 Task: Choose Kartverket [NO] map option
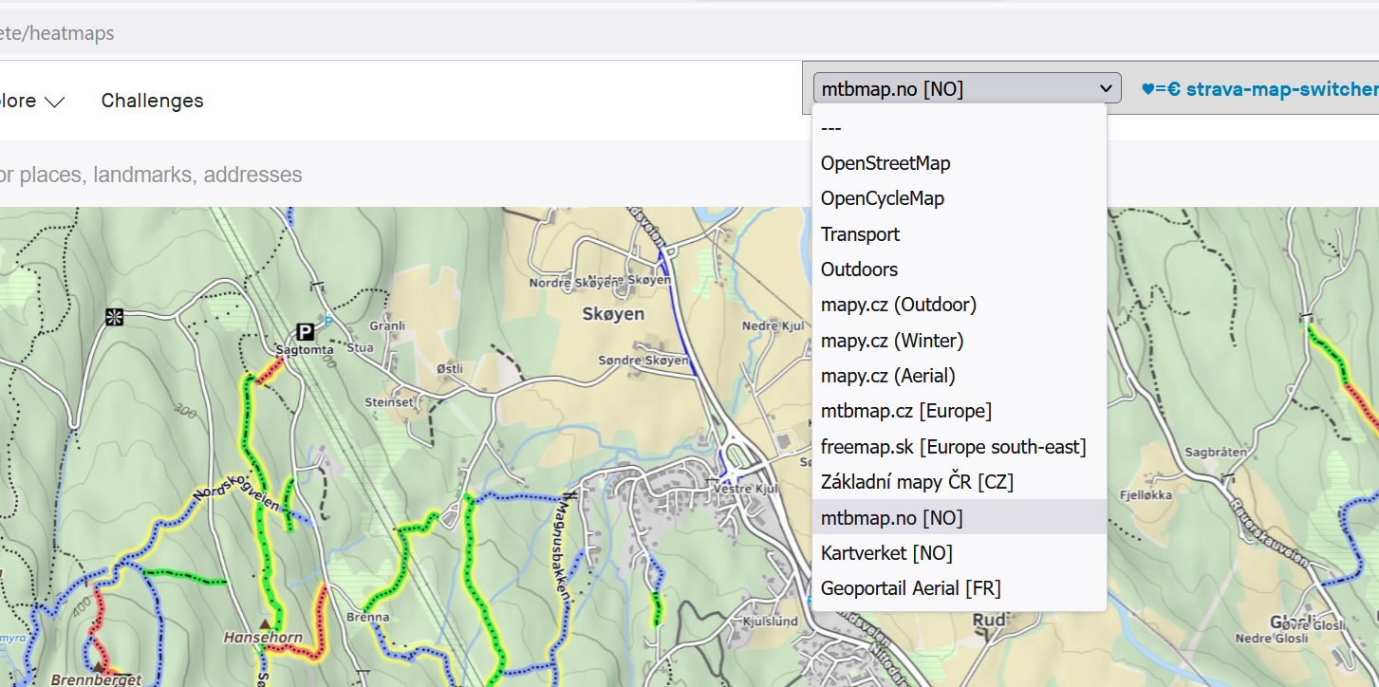960,553
